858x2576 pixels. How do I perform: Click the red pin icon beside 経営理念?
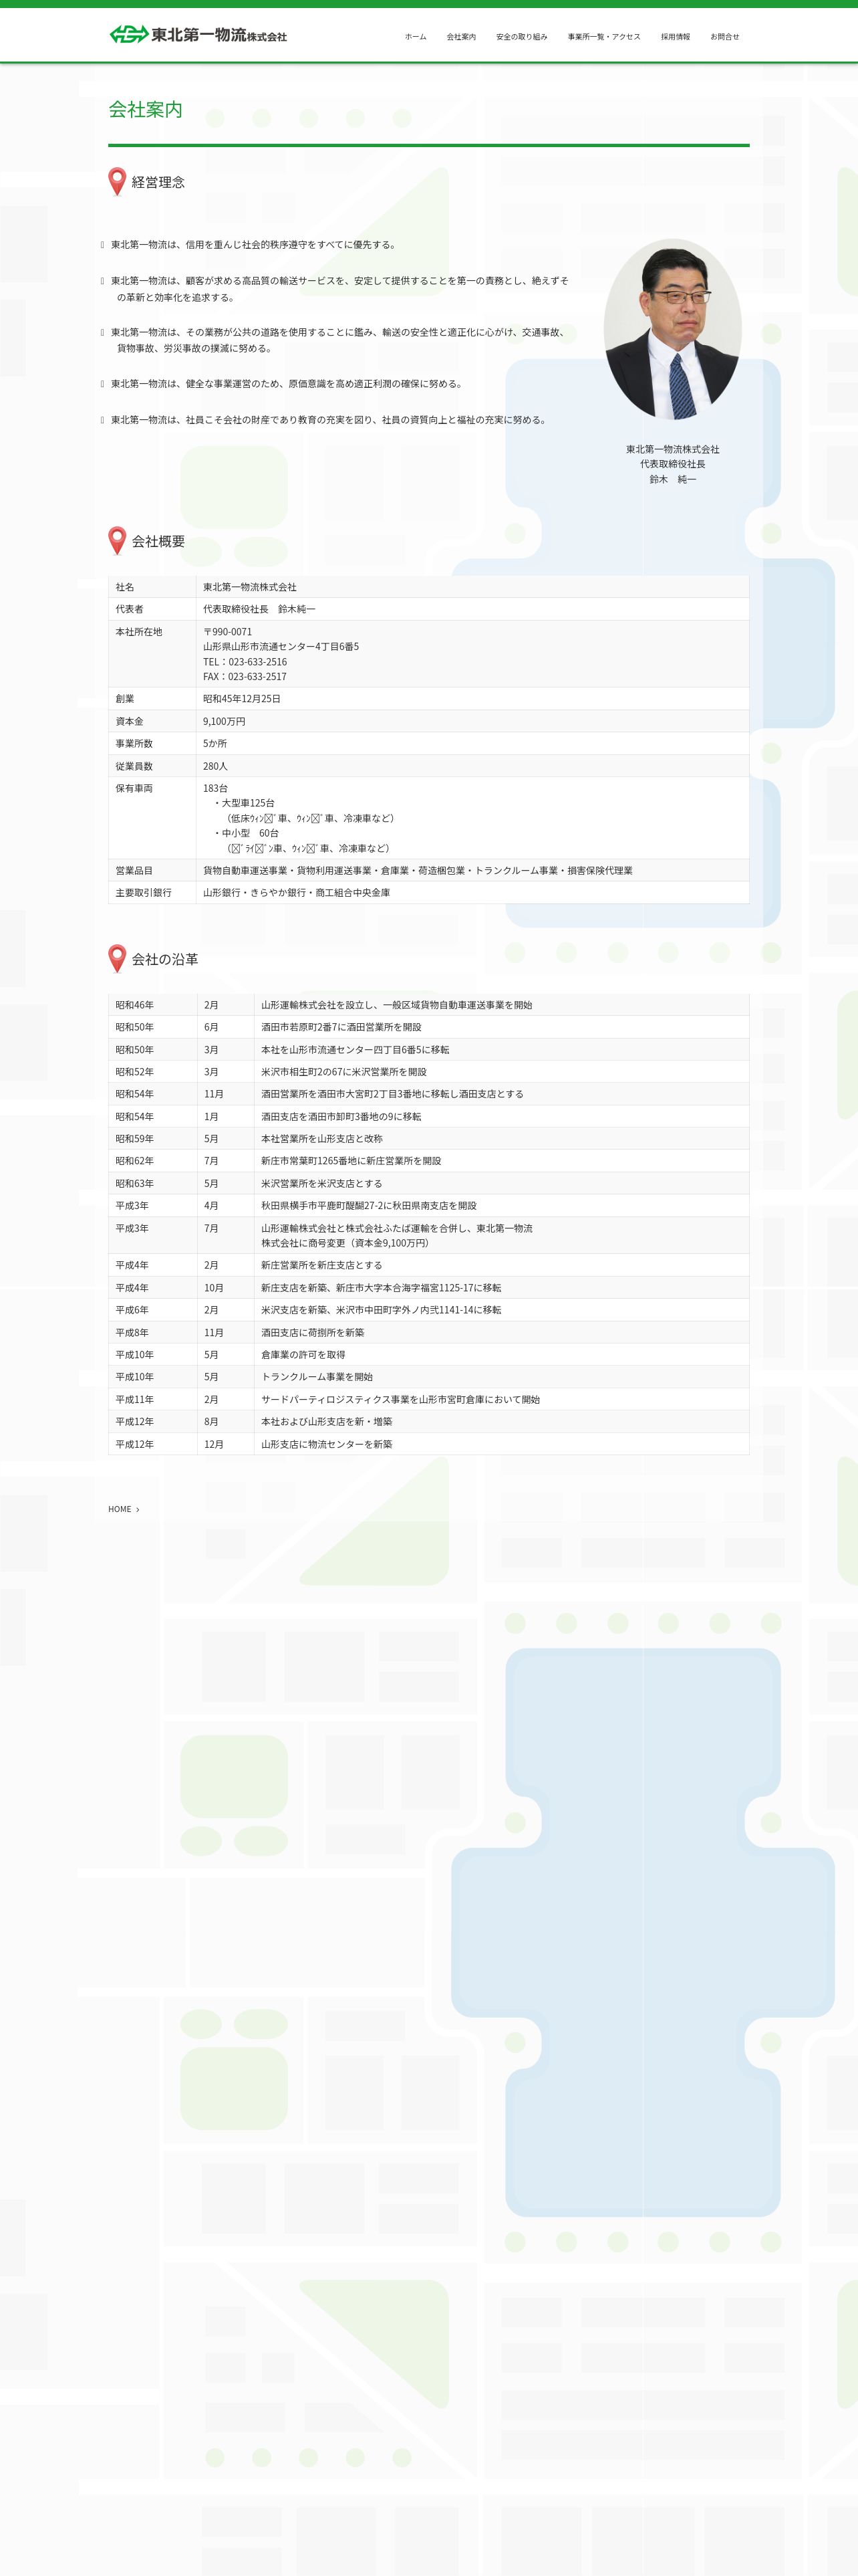pos(117,181)
